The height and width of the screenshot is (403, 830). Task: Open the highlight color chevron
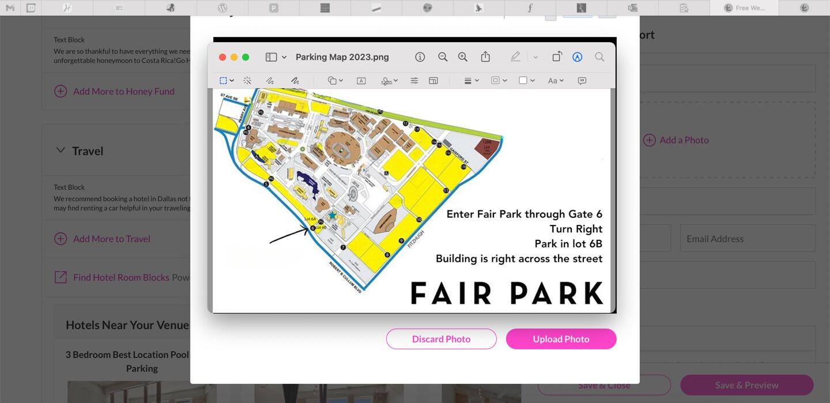click(x=535, y=58)
